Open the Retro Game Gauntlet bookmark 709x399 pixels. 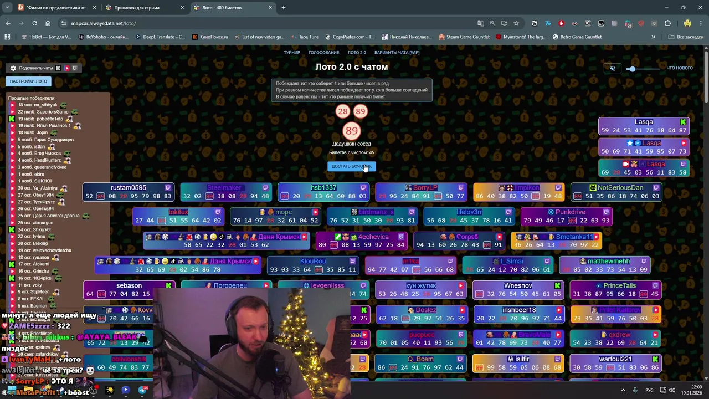[x=577, y=37]
